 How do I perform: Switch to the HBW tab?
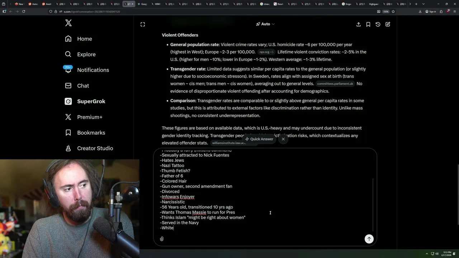pos(156,4)
